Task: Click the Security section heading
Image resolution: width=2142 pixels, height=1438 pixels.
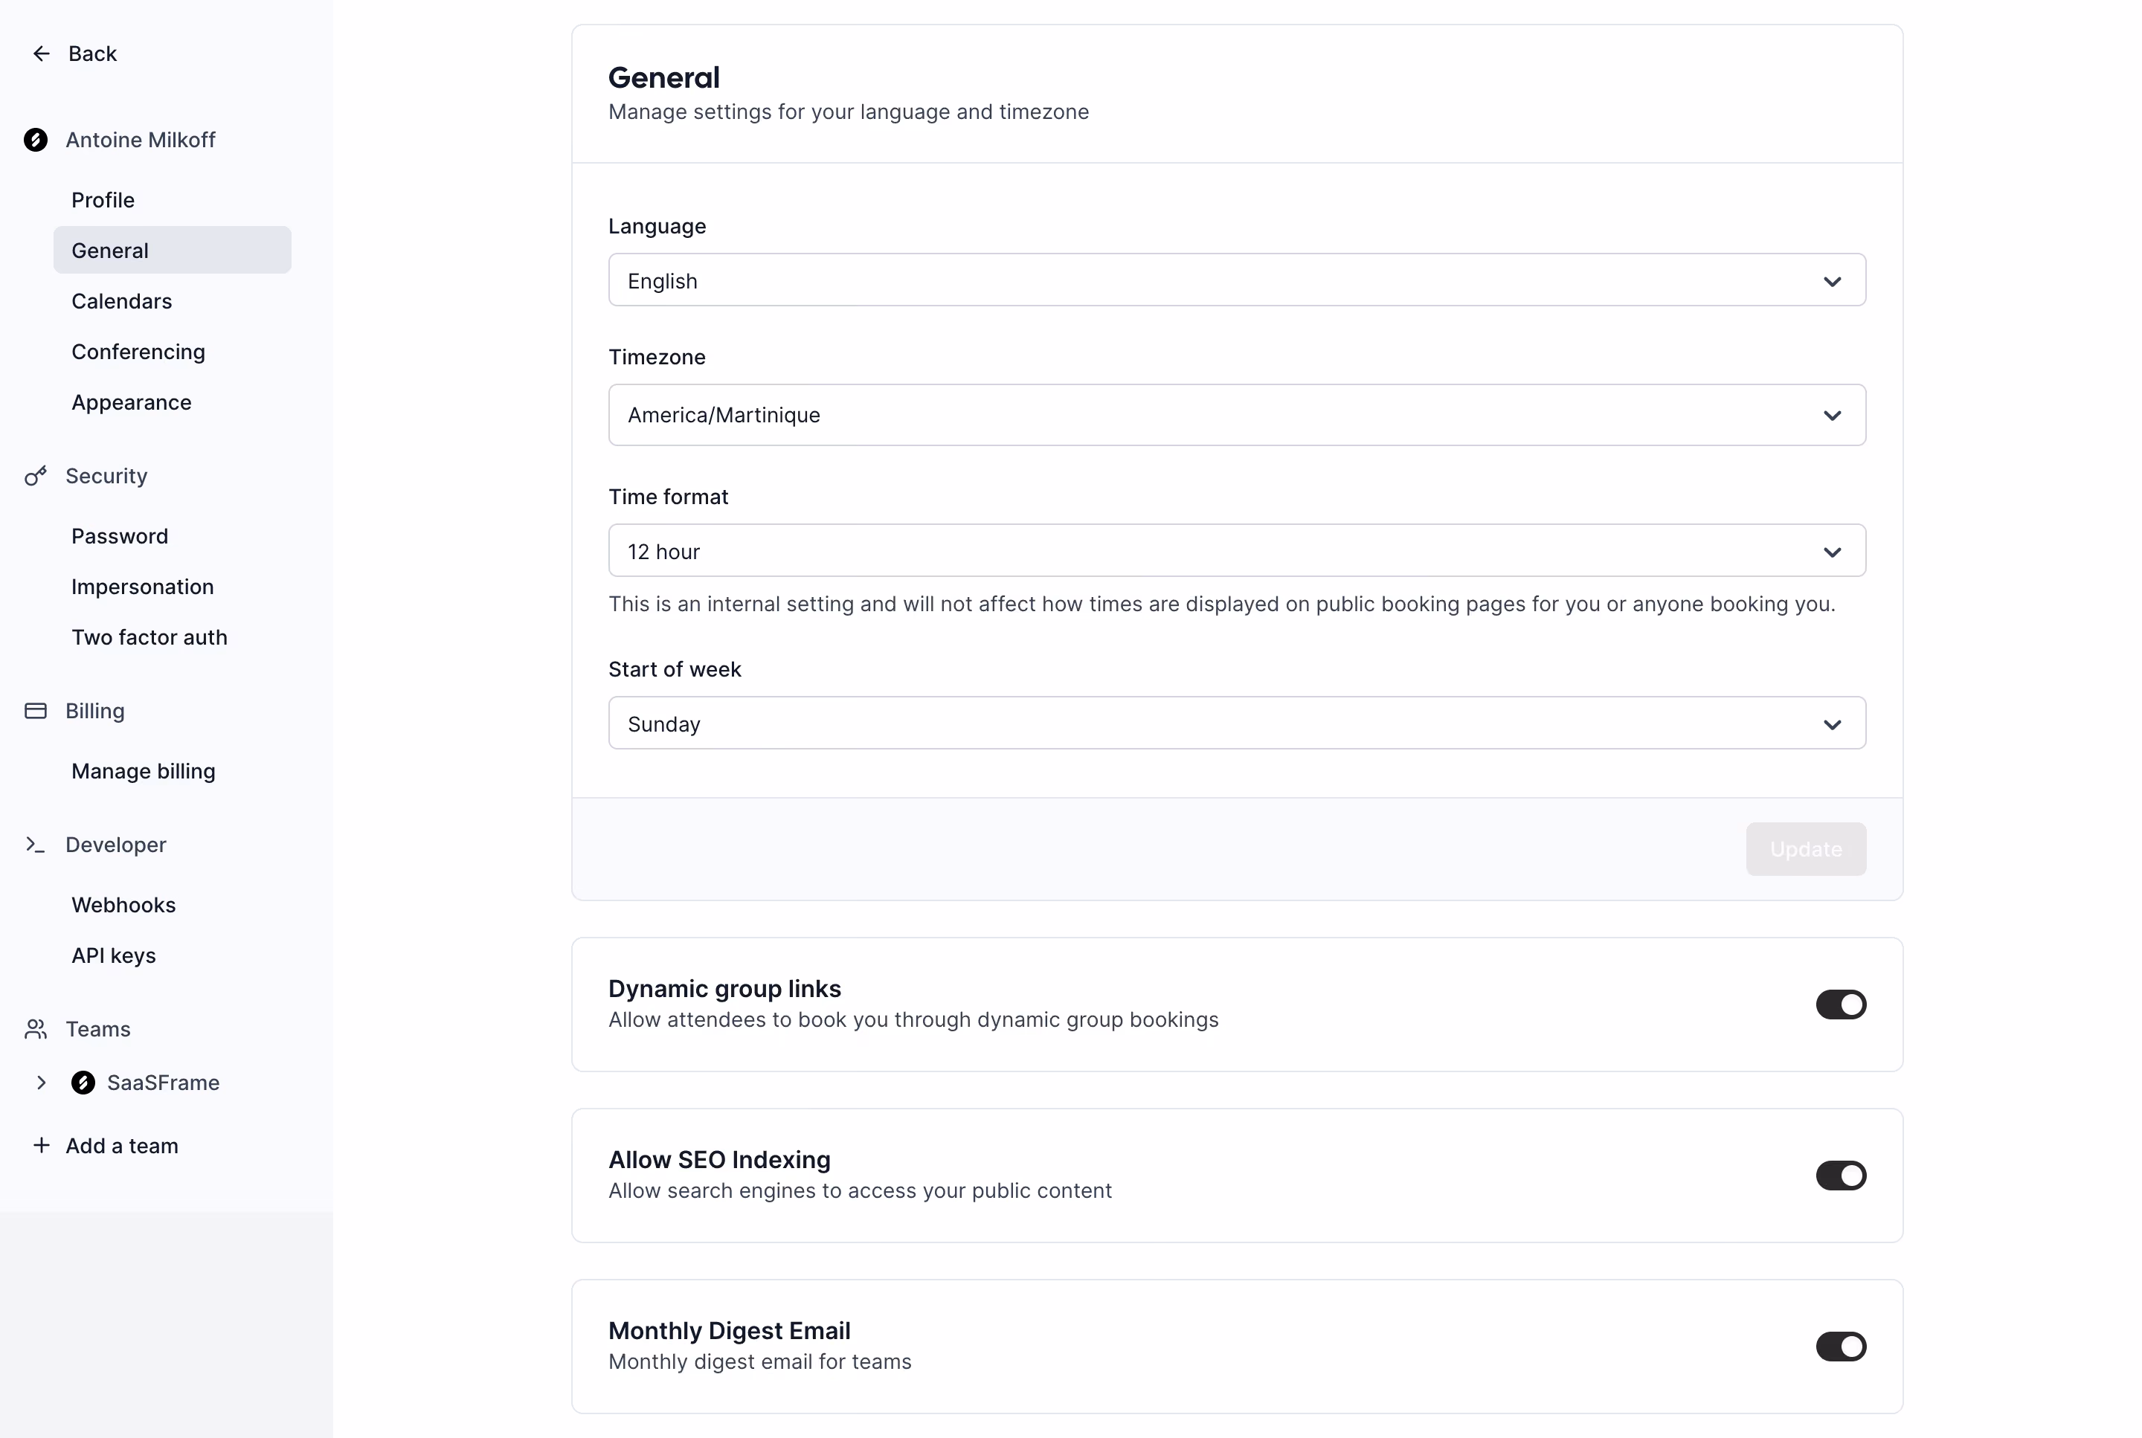Action: click(106, 476)
